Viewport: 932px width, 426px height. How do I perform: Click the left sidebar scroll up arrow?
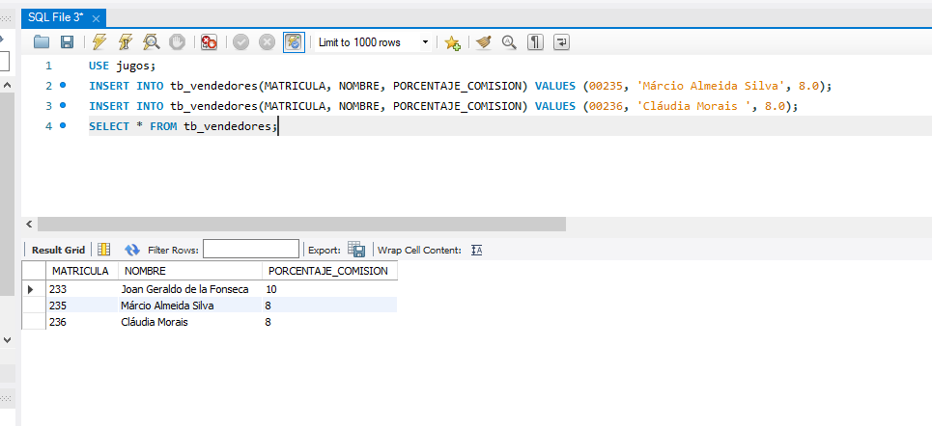tap(7, 86)
